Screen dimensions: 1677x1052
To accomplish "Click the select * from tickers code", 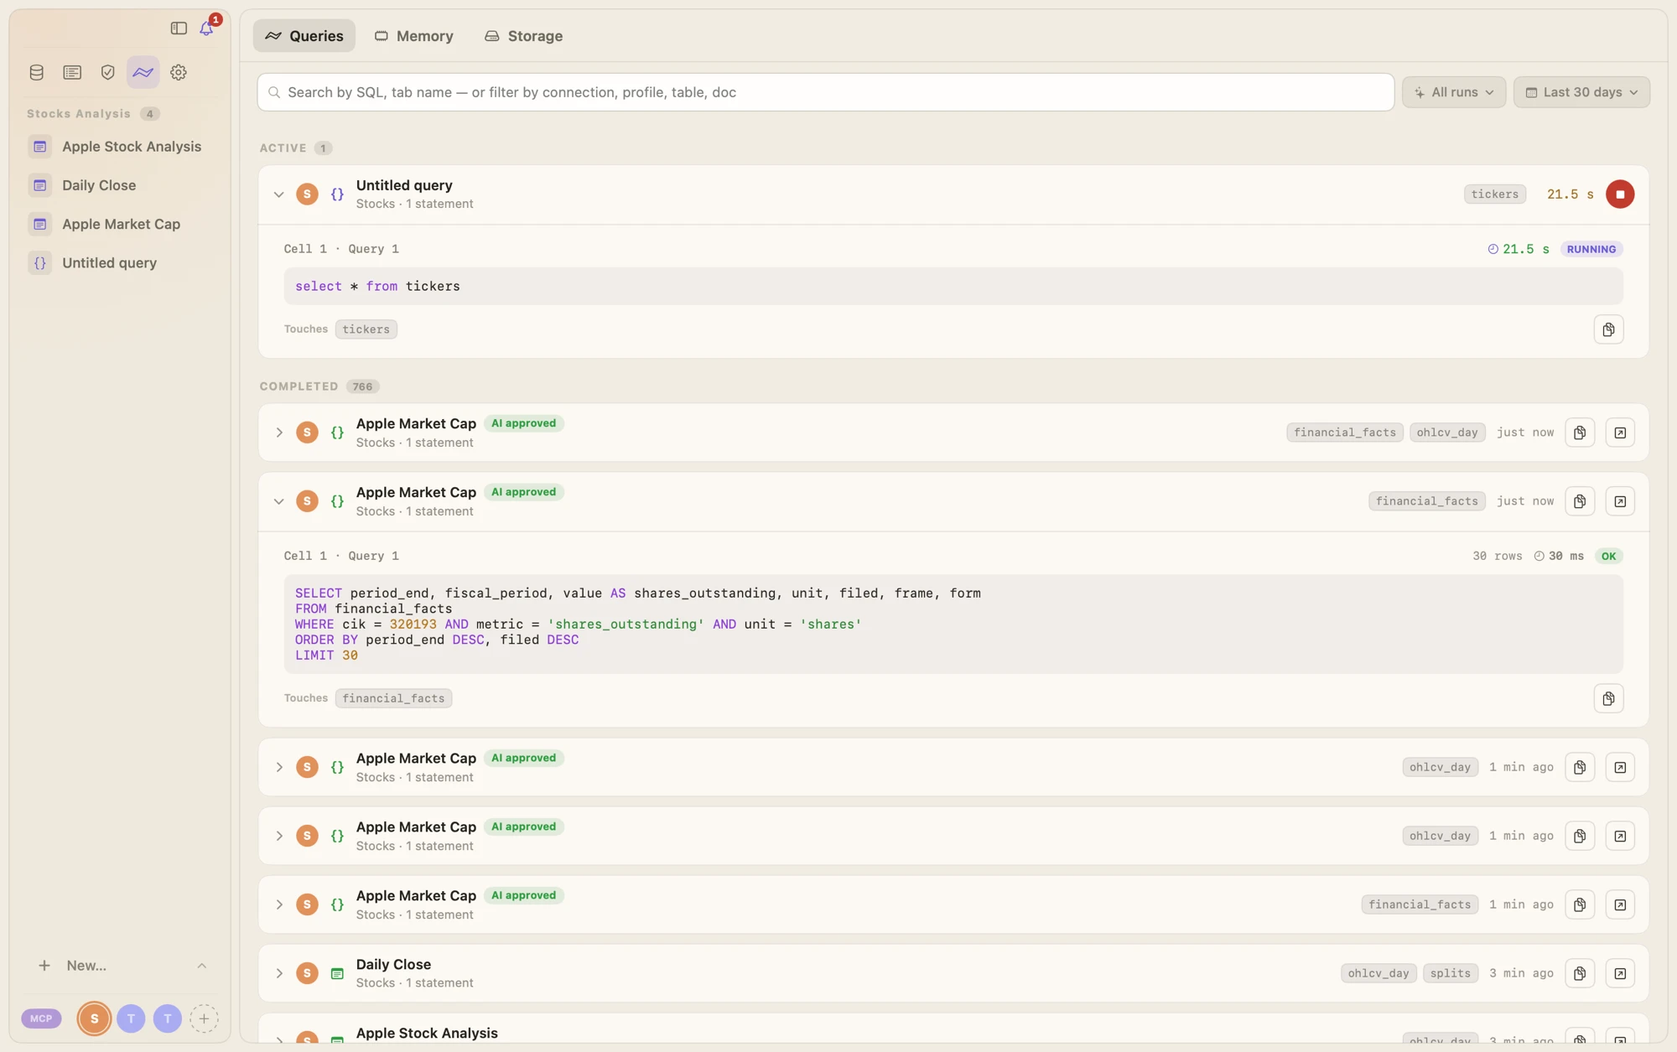I will point(377,287).
